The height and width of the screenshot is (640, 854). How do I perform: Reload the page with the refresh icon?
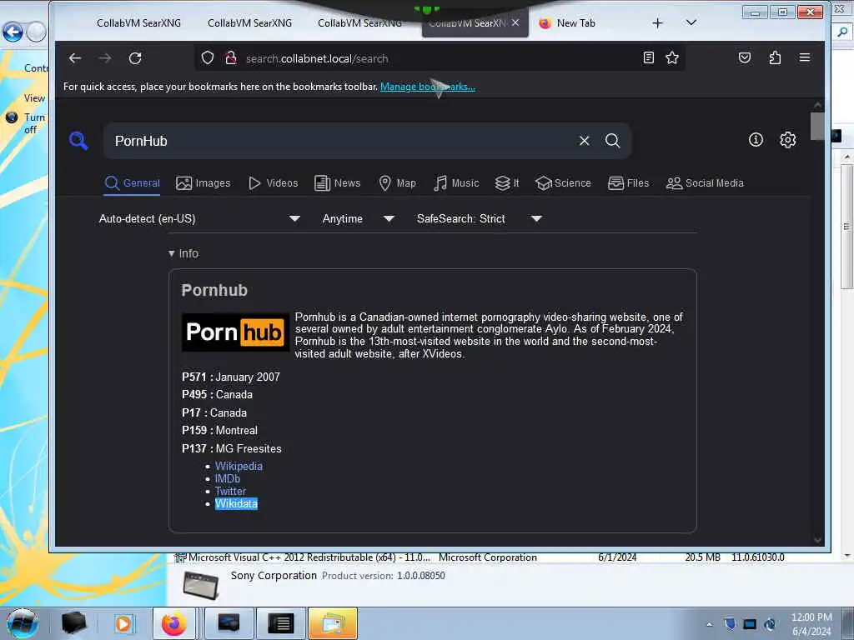pyautogui.click(x=135, y=58)
